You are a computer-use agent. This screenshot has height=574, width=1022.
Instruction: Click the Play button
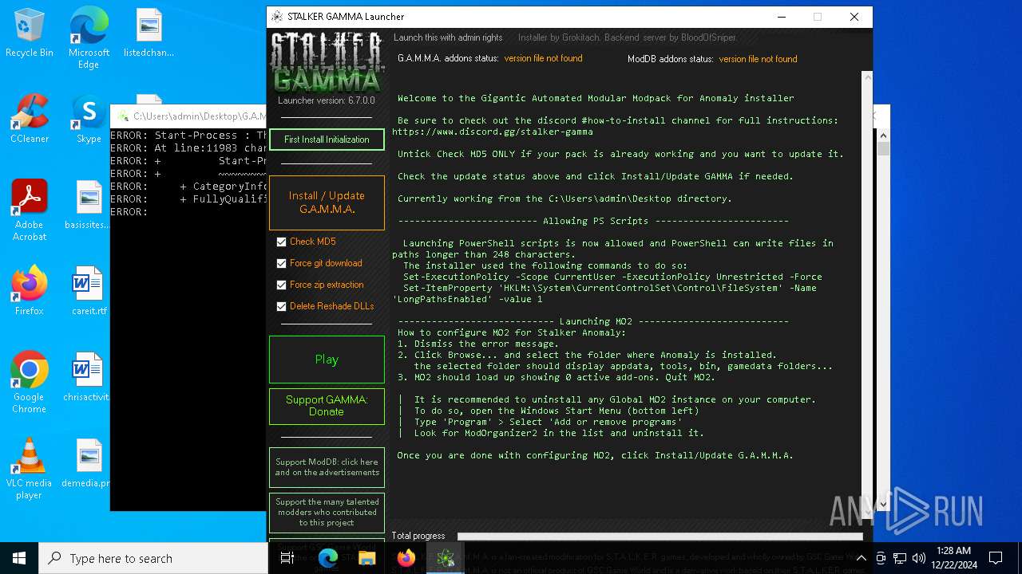[327, 360]
